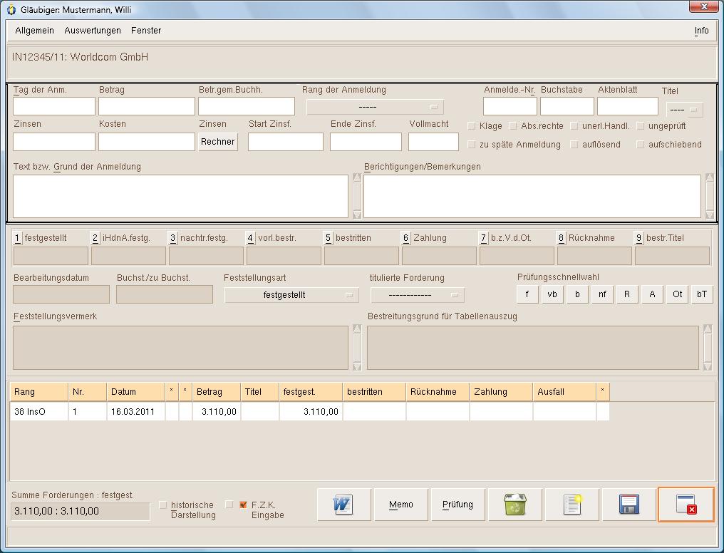
Task: Open the titulierte Forderung dropdown
Action: (418, 295)
